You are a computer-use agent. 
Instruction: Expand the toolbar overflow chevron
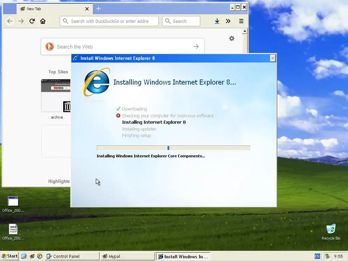[228, 21]
